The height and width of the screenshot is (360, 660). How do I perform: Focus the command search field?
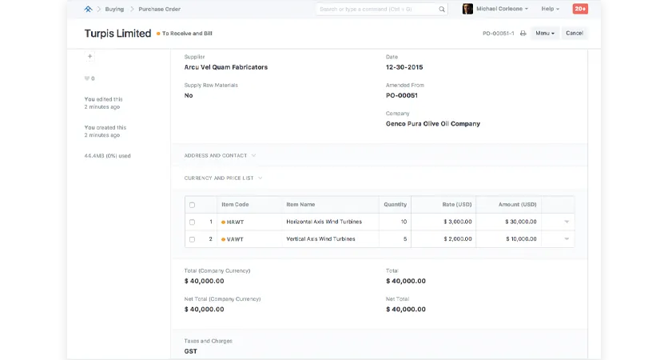[376, 10]
